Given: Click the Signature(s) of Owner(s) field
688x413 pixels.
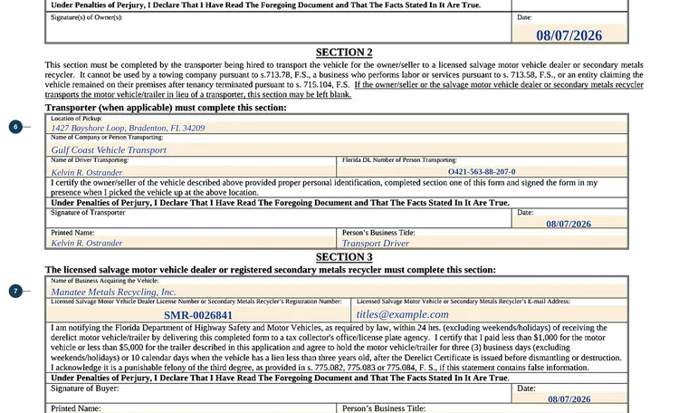Looking at the screenshot, I should click(278, 28).
